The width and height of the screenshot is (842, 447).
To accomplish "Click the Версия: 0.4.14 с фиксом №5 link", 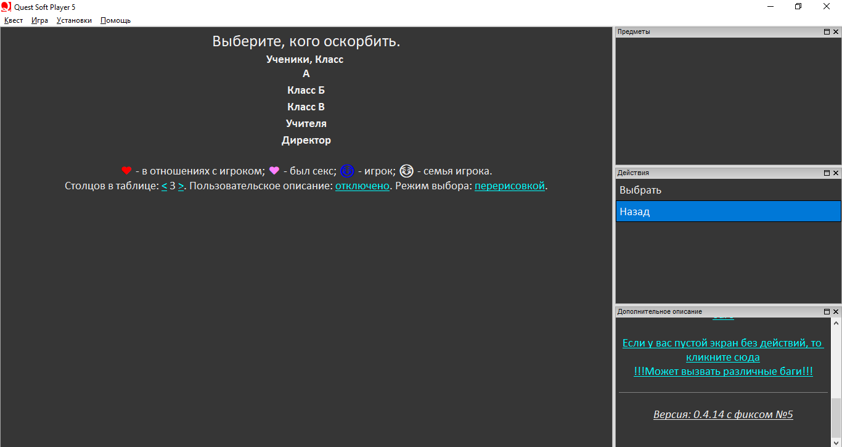I will click(723, 414).
